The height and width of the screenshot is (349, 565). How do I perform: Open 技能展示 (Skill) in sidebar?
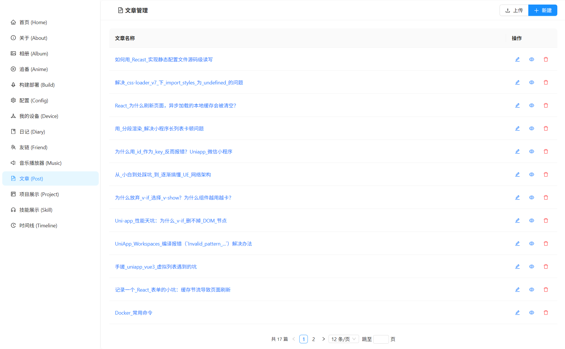pos(50,210)
